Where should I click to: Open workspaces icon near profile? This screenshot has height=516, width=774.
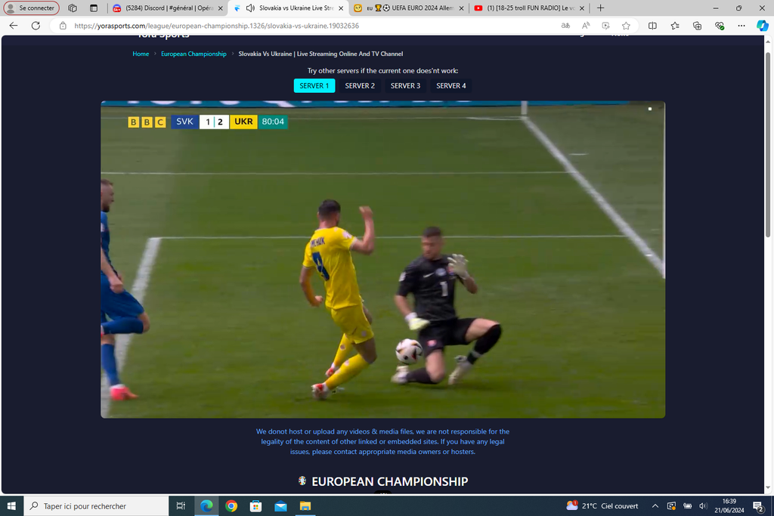point(73,8)
